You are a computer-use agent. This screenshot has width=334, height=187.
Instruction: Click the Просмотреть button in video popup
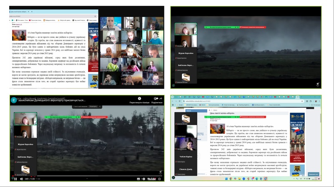tap(93, 106)
